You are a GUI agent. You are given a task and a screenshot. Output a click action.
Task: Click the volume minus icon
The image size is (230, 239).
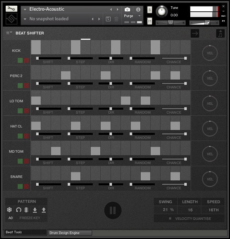tap(191, 23)
